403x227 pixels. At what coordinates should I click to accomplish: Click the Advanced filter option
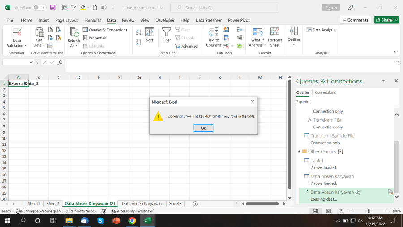pos(186,46)
